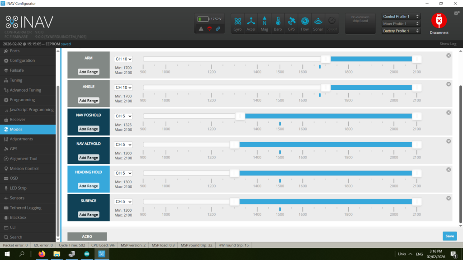
Task: Expand the NAV POSHOLD CH 5 channel dropdown
Action: point(123,116)
